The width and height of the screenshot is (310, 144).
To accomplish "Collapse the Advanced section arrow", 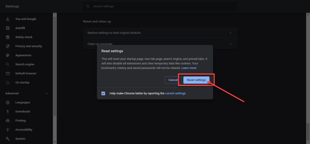I will point(47,93).
